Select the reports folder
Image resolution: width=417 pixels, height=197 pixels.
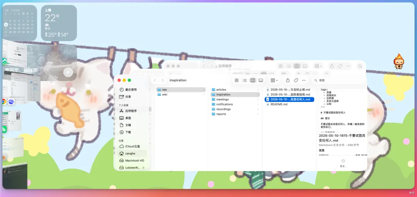(235, 114)
